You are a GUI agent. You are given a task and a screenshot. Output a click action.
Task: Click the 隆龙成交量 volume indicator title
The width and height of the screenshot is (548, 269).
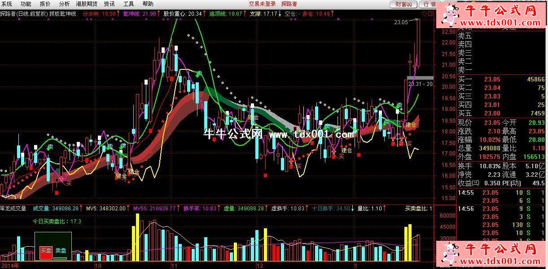point(13,208)
